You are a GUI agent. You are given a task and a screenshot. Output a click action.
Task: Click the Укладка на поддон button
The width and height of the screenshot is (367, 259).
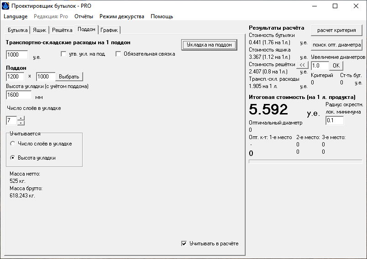pyautogui.click(x=209, y=45)
